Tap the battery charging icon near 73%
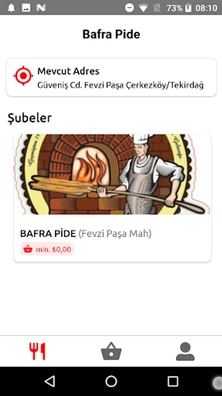The height and width of the screenshot is (396, 222). tap(188, 8)
